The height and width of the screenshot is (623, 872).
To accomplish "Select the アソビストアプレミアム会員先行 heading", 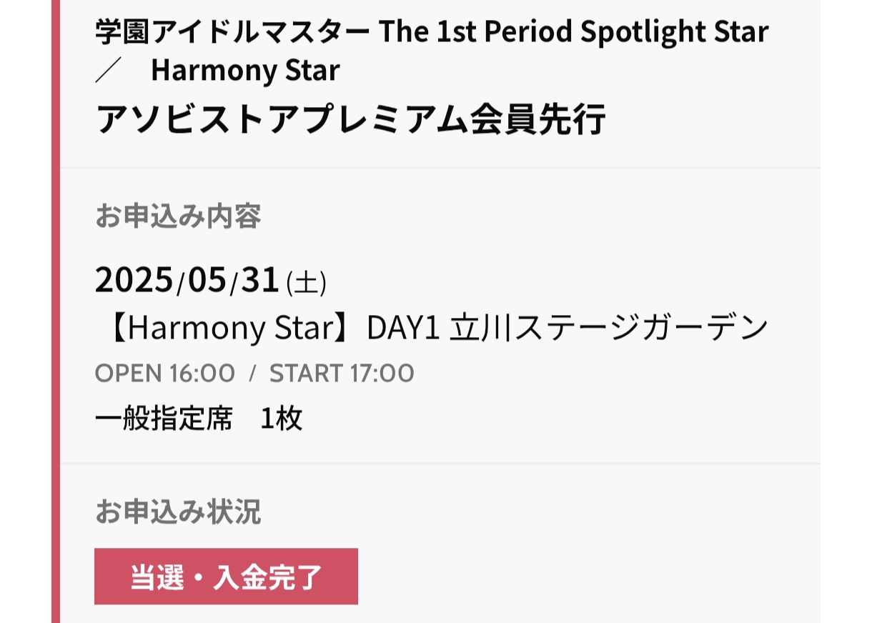I will coord(350,119).
